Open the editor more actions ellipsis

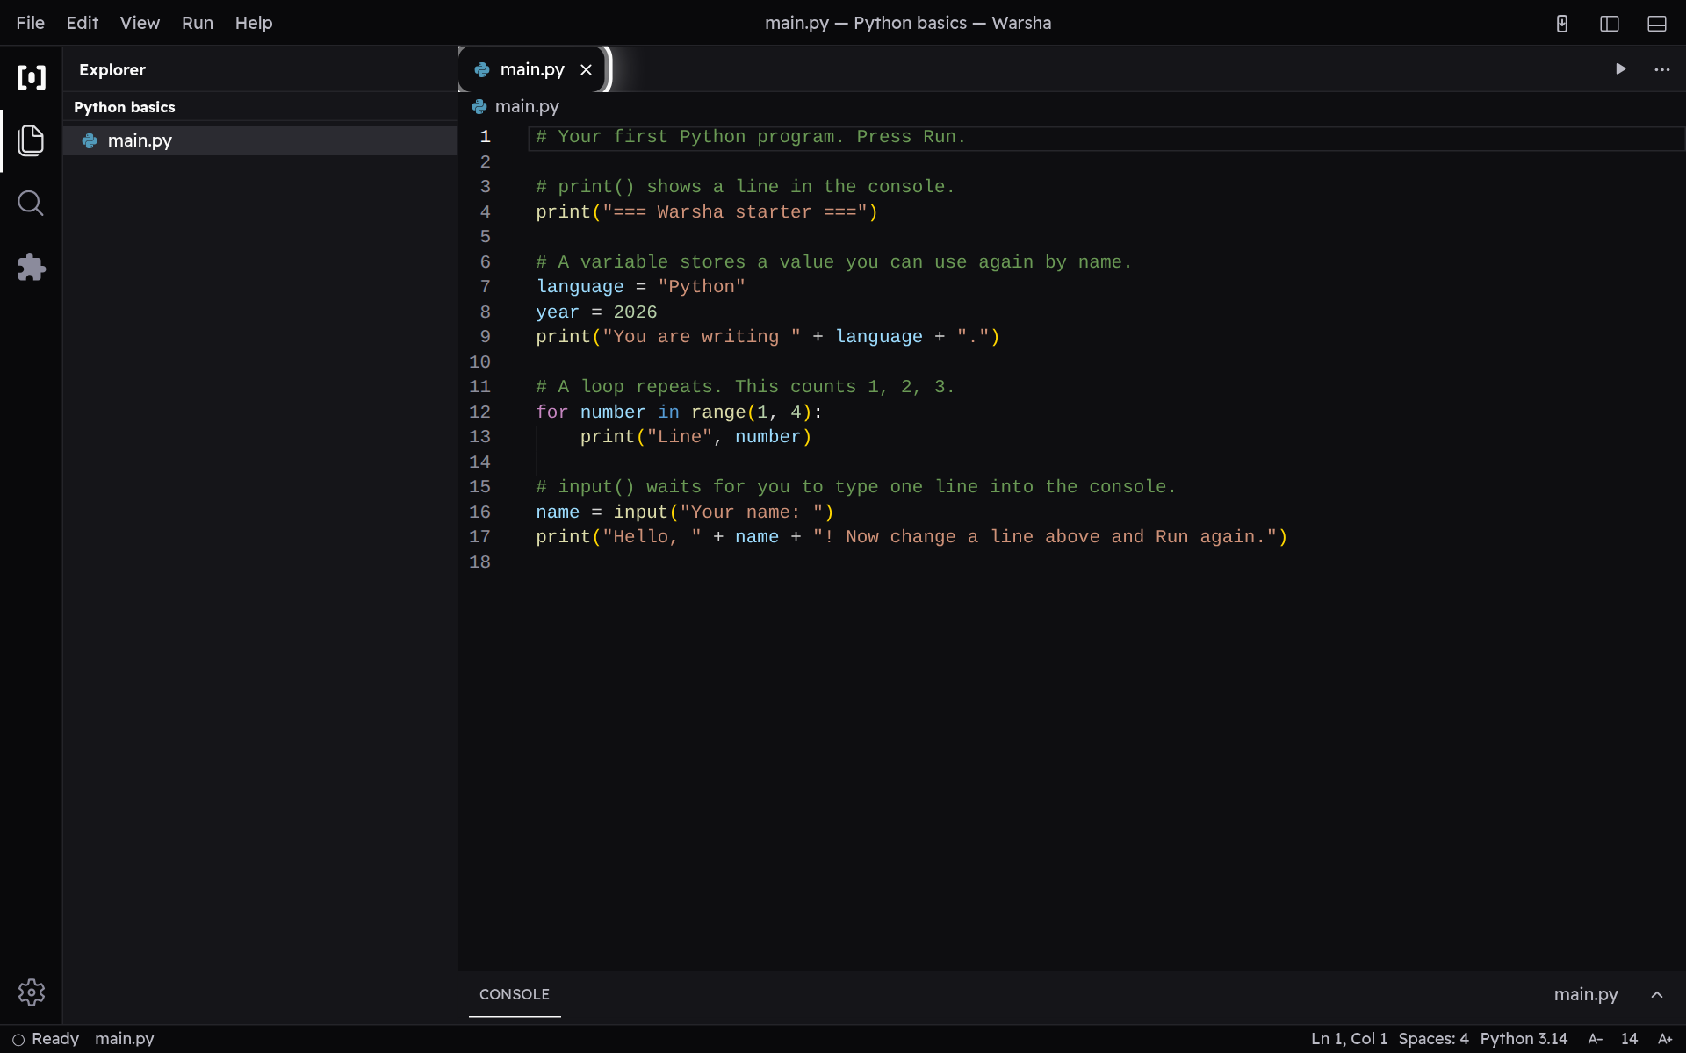click(1662, 69)
